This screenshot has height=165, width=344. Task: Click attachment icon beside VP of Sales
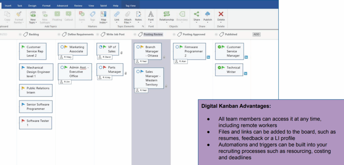coord(121,53)
